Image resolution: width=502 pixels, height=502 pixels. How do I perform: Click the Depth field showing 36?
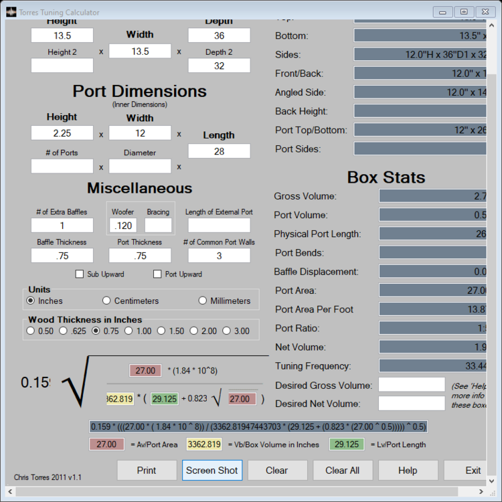(219, 35)
